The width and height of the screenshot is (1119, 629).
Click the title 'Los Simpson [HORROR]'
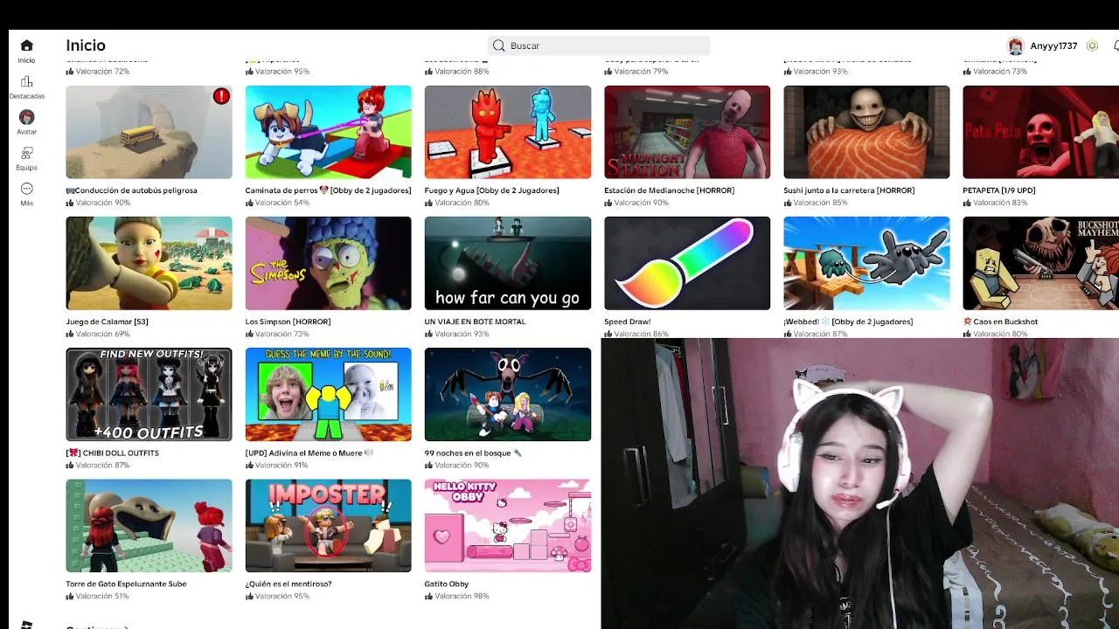[x=288, y=321]
